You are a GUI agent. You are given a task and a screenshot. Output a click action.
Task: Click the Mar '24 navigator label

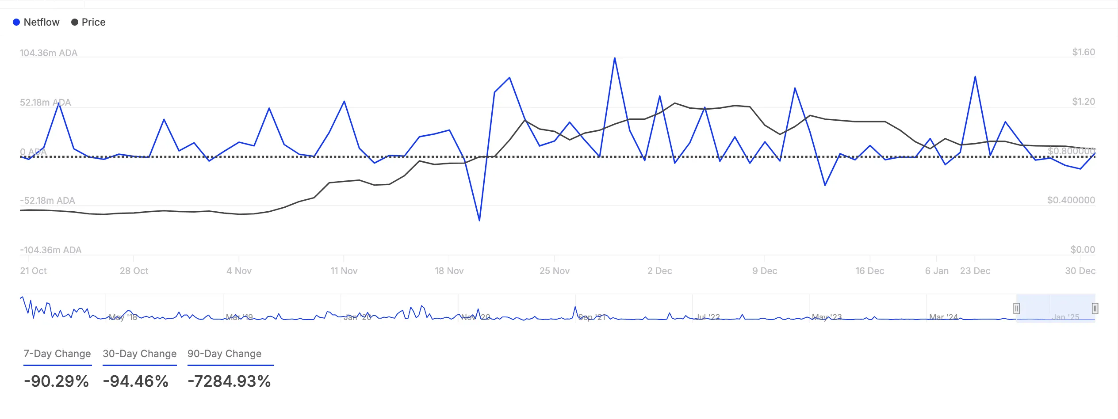(943, 317)
